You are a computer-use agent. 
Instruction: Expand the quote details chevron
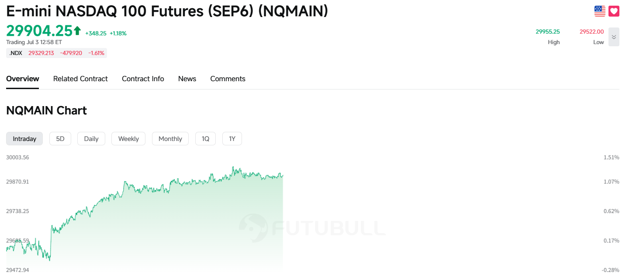pyautogui.click(x=614, y=37)
